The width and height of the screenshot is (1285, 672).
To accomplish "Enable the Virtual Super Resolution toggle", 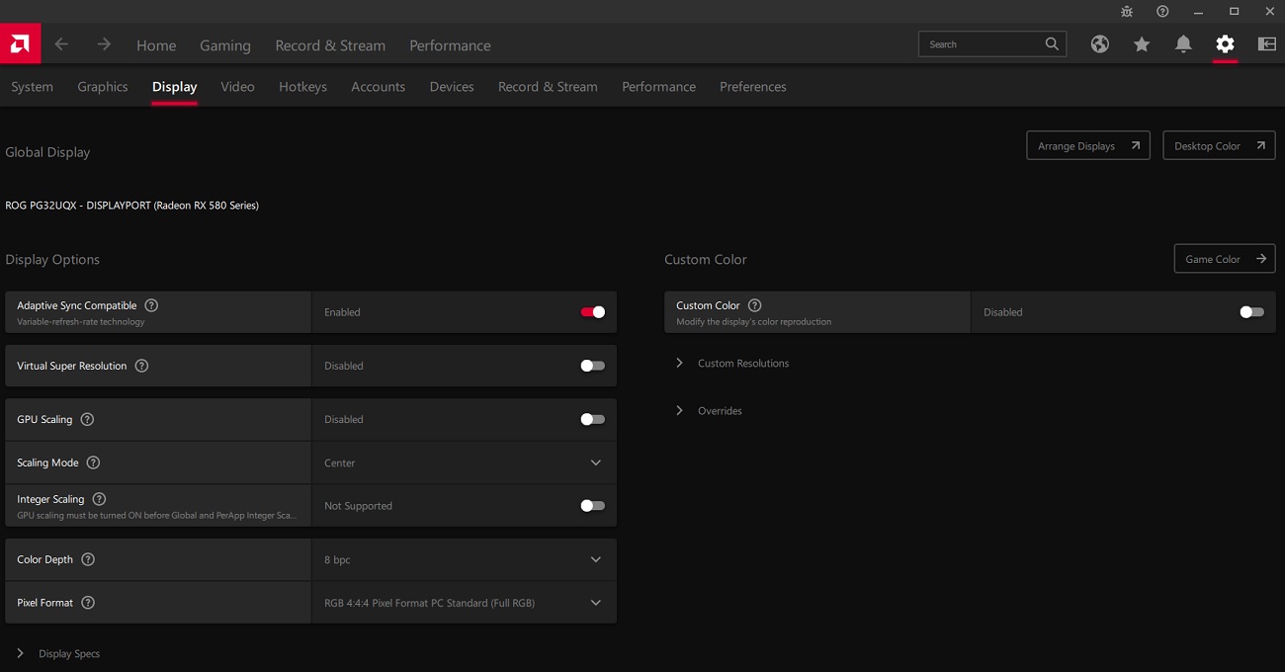I will point(593,366).
